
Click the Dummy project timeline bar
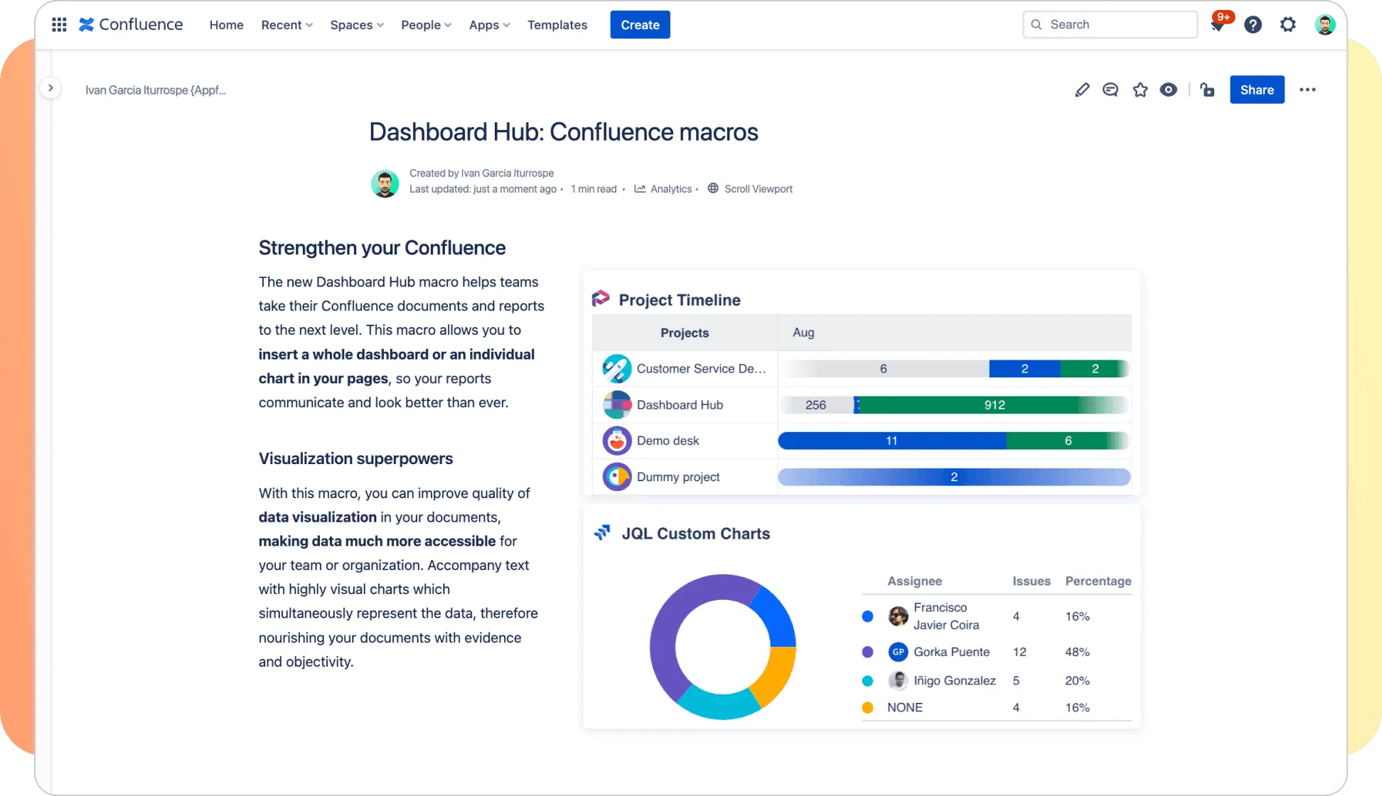pos(953,477)
